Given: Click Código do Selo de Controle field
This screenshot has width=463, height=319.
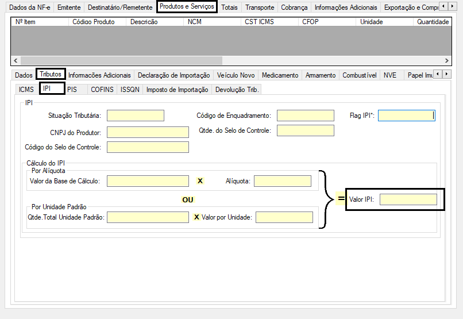Looking at the screenshot, I should 148,147.
